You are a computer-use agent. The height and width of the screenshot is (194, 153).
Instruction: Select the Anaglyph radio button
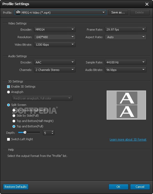click(8, 92)
